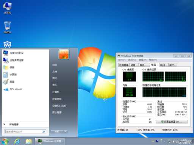Click the first CPU 使用记录 graph
The image size is (194, 145).
[x=153, y=77]
